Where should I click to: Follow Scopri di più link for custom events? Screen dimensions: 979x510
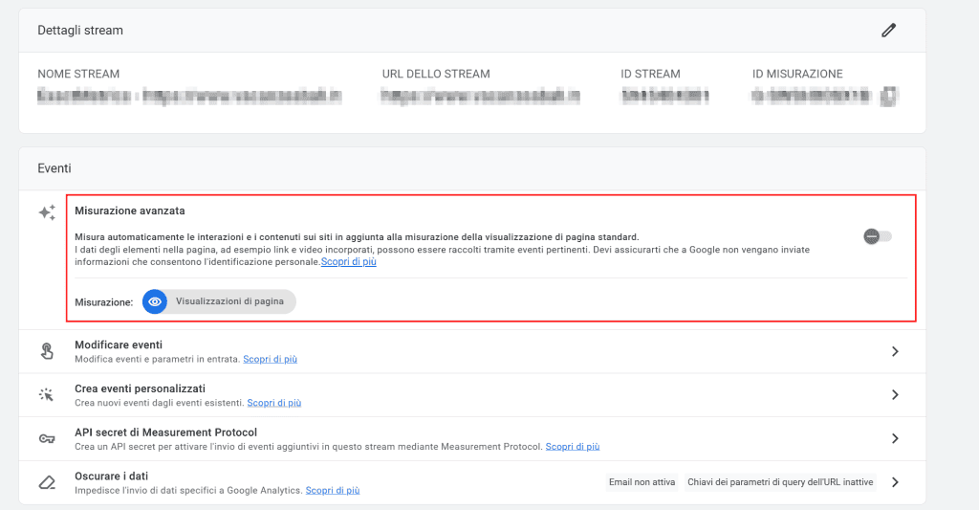[x=274, y=403]
